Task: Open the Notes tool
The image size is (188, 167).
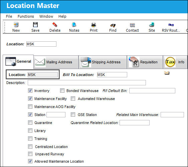Action: 74,27
